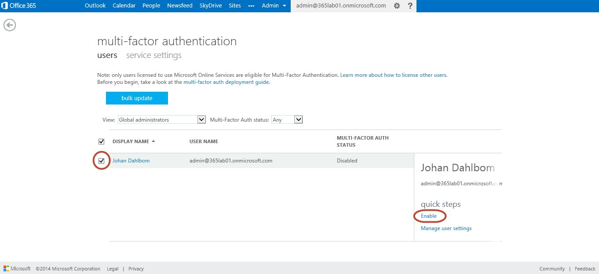
Task: Switch to the service settings tab
Action: click(153, 55)
